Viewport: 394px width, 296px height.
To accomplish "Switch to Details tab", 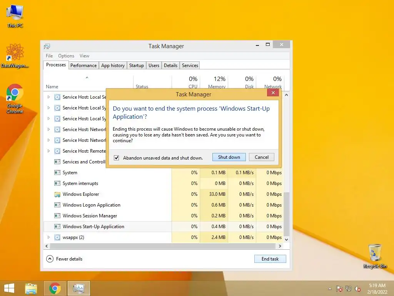I will (170, 66).
